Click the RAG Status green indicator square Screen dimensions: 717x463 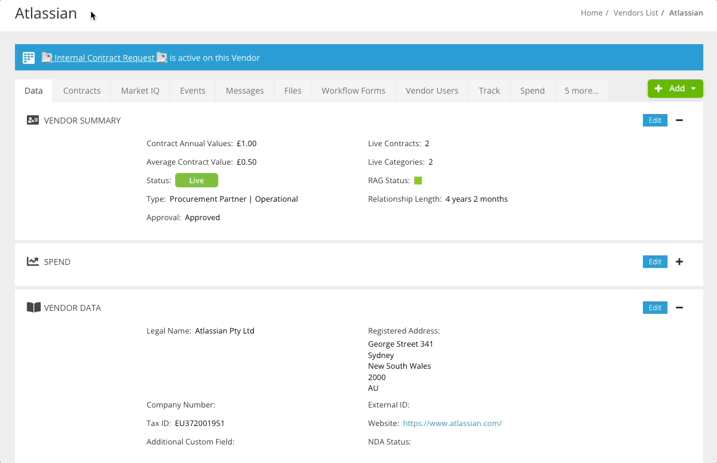click(418, 180)
